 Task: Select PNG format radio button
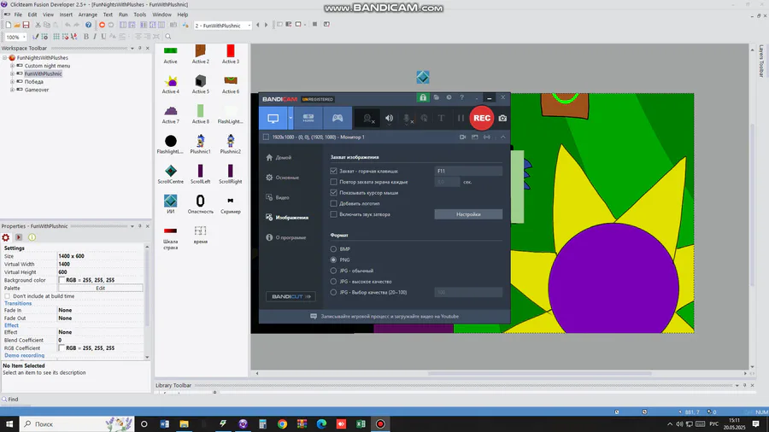point(333,260)
